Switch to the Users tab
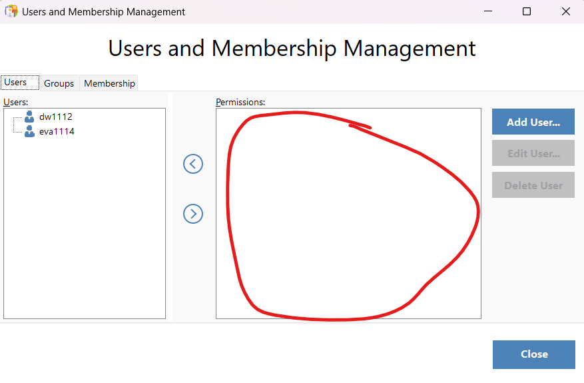 pos(20,83)
